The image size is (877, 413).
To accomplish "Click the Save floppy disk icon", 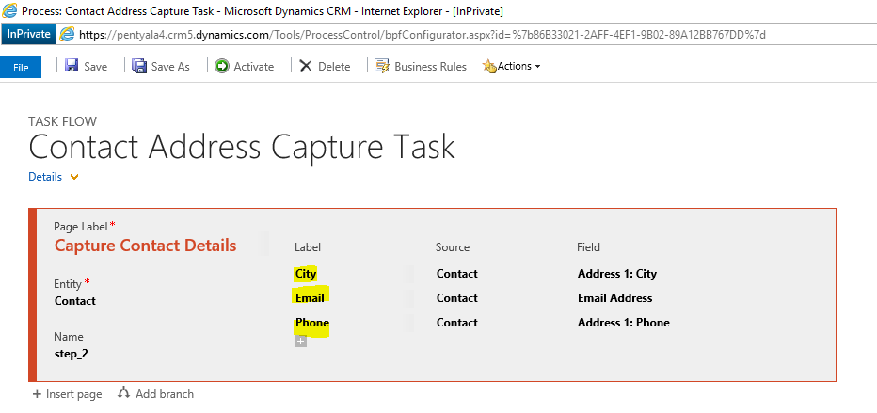I will [x=71, y=66].
